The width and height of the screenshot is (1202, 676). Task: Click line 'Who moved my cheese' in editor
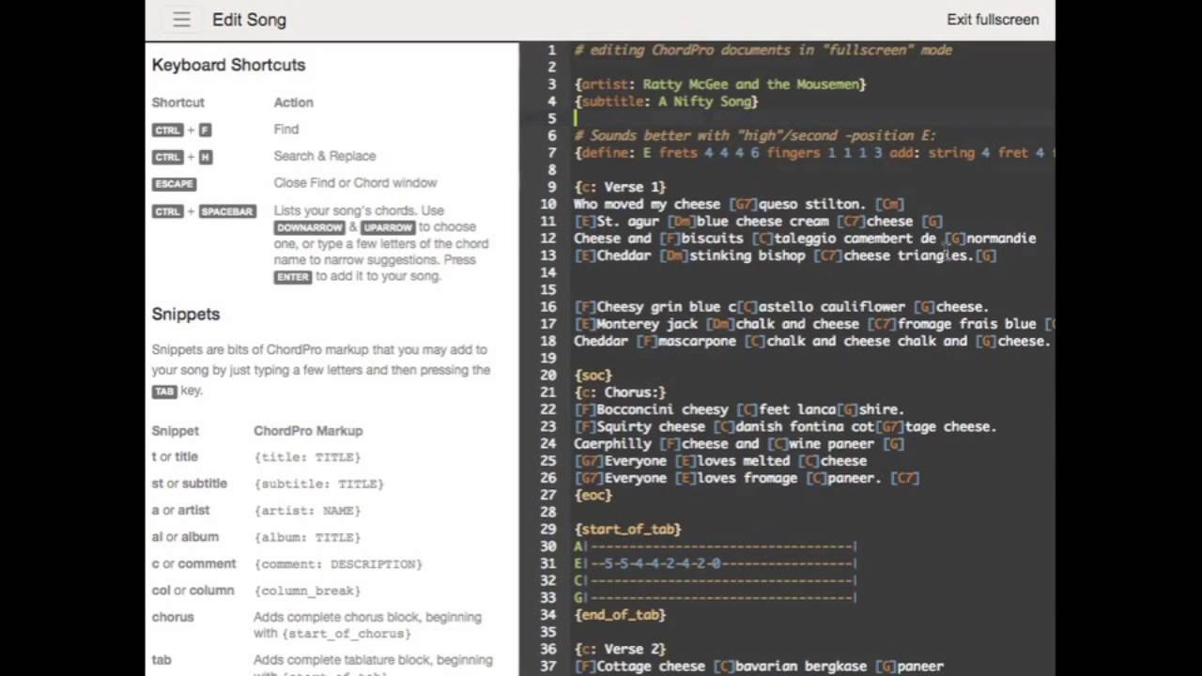coord(739,204)
